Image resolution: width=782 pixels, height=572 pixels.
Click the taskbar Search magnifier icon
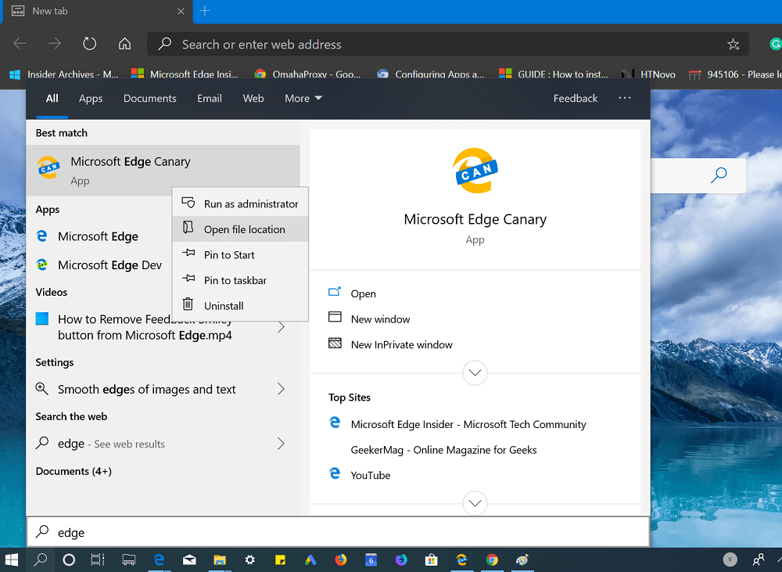pyautogui.click(x=41, y=559)
